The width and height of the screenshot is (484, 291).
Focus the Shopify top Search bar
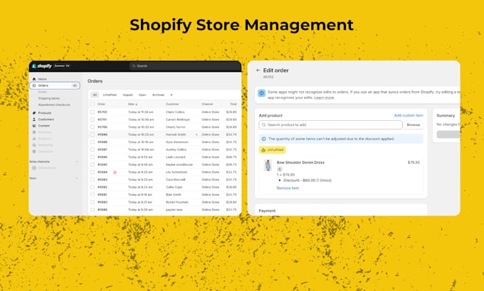click(x=185, y=66)
